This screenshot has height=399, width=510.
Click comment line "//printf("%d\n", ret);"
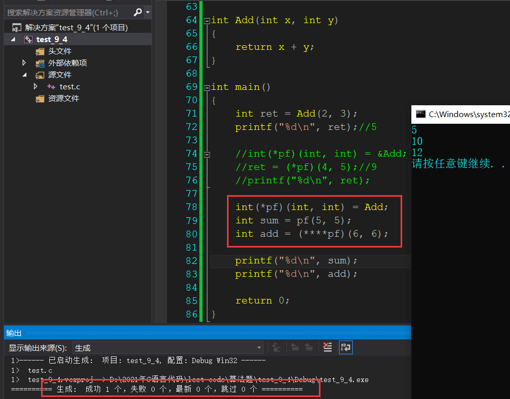coord(303,180)
